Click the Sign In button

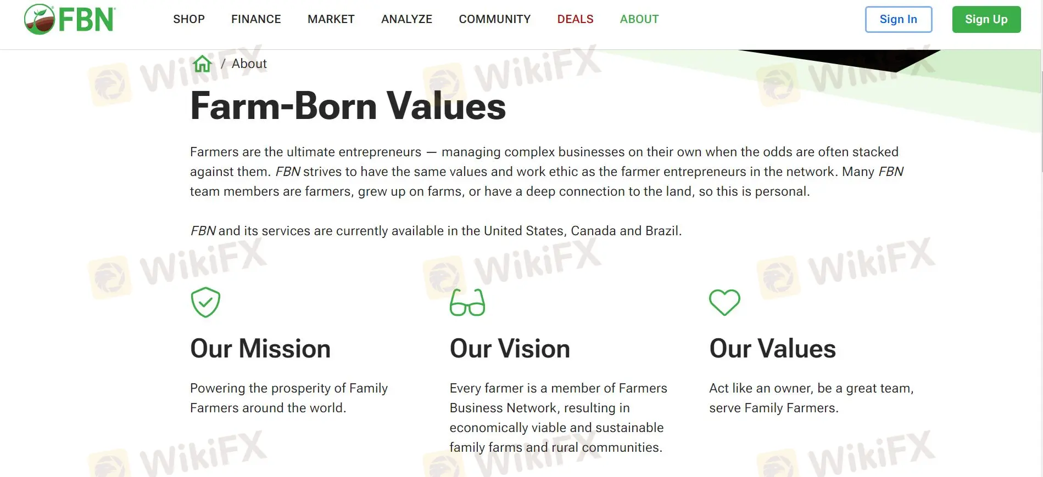[x=898, y=19]
